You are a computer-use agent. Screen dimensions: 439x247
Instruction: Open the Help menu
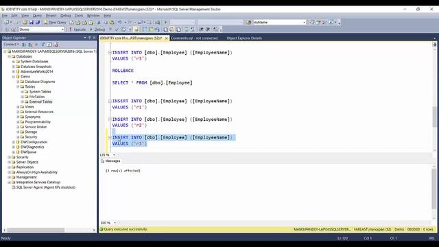108,15
